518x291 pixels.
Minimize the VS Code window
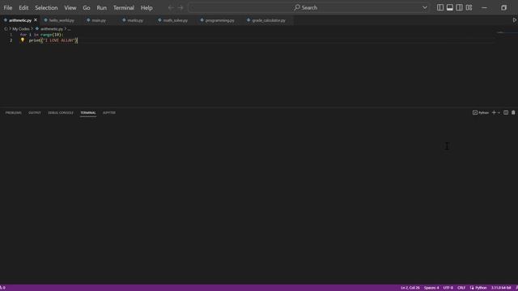(484, 7)
